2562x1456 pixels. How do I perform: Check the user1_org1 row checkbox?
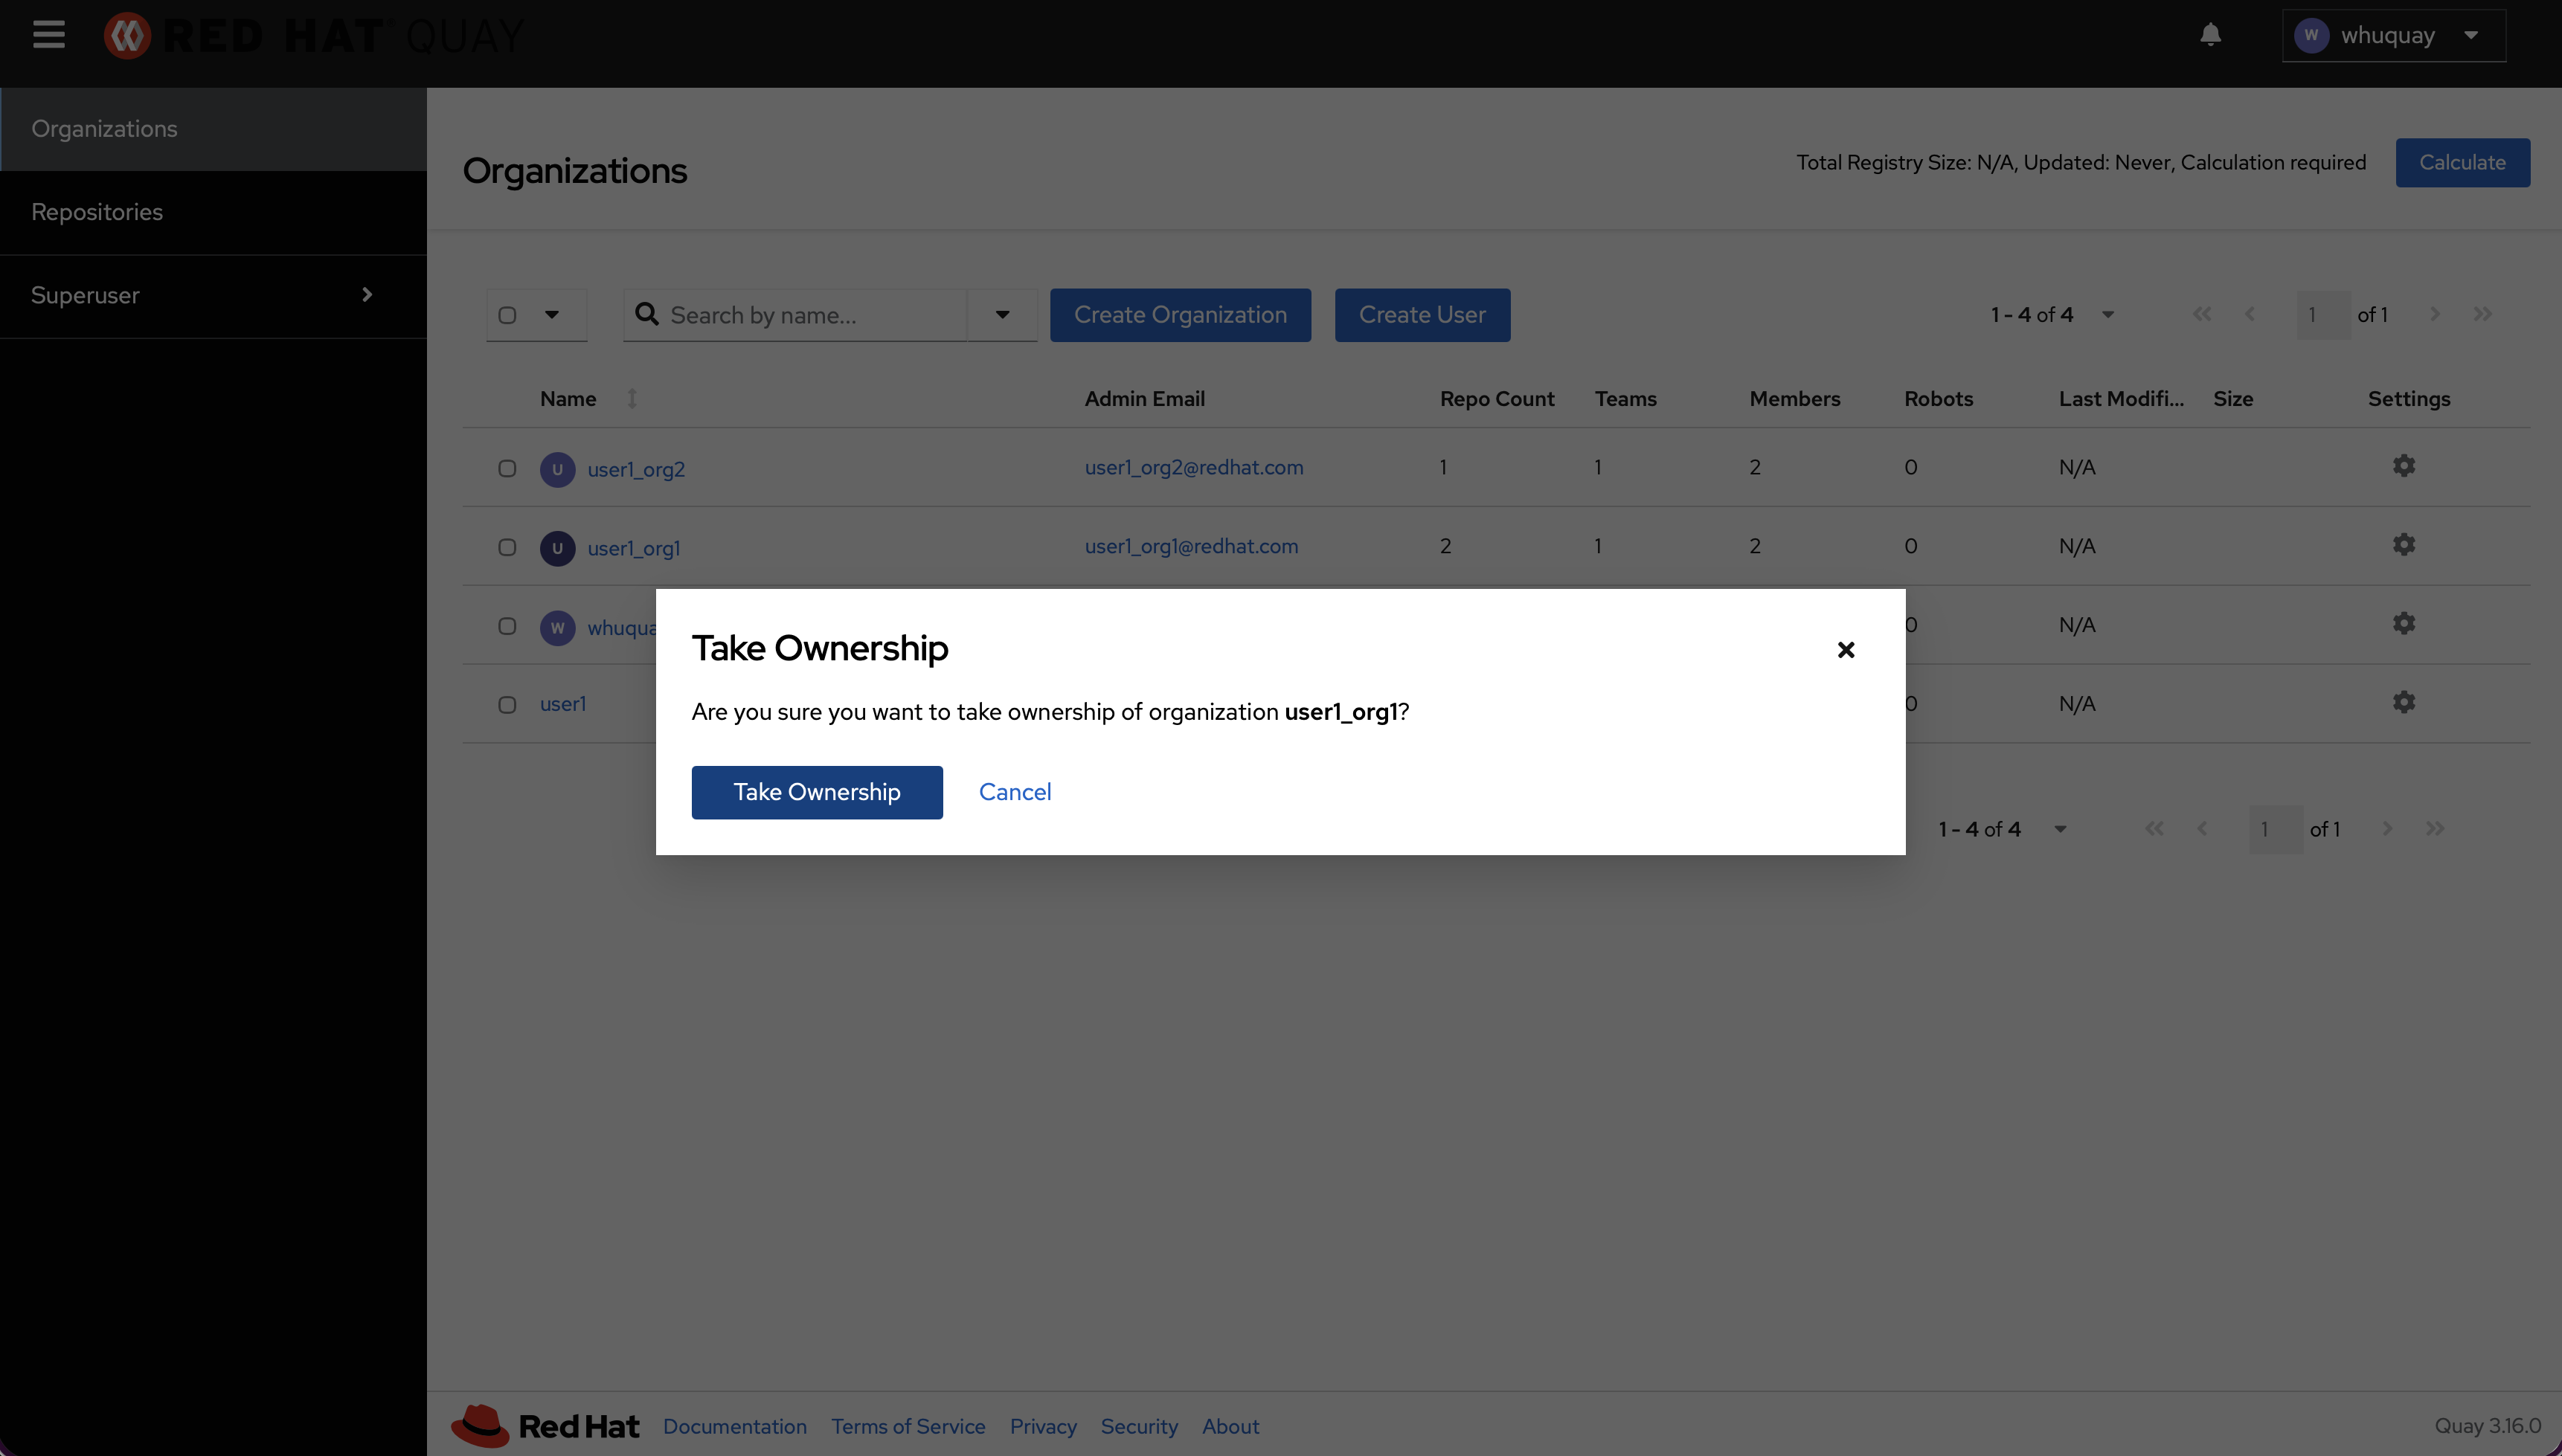click(507, 547)
